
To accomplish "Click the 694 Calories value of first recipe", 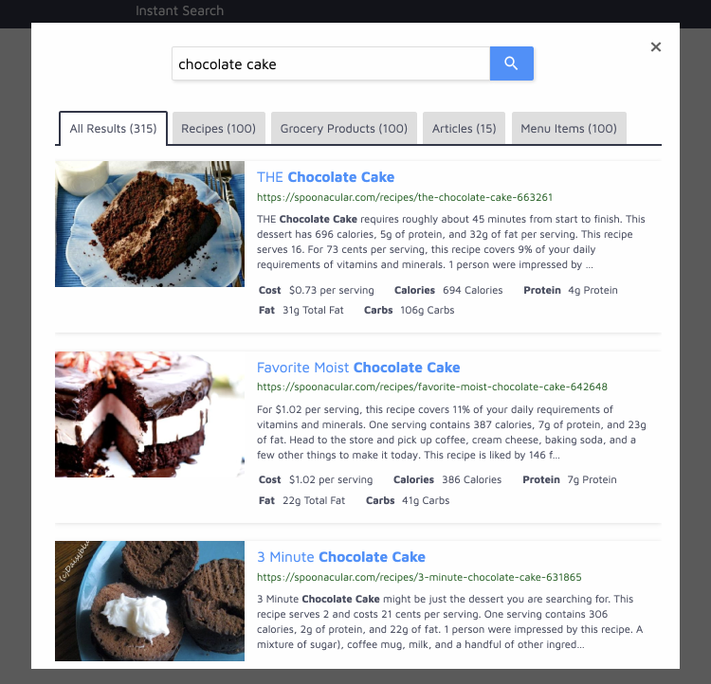I will [472, 290].
